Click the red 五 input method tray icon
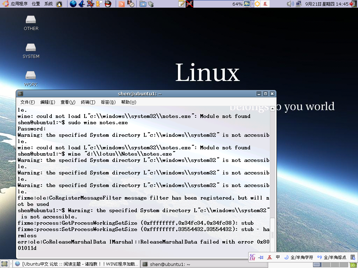 point(265,3)
